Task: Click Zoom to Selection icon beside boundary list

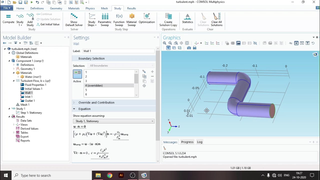Action: [144, 86]
